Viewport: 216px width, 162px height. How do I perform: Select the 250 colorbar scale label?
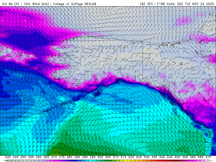click(x=23, y=157)
